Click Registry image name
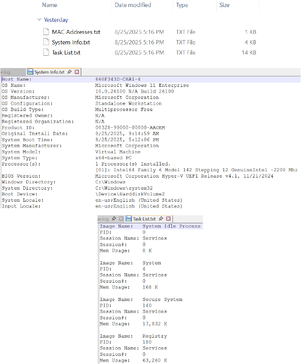 [x=155, y=336]
